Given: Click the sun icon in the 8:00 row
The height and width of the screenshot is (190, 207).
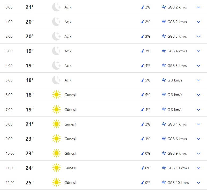Looking at the screenshot, I should 56,124.
